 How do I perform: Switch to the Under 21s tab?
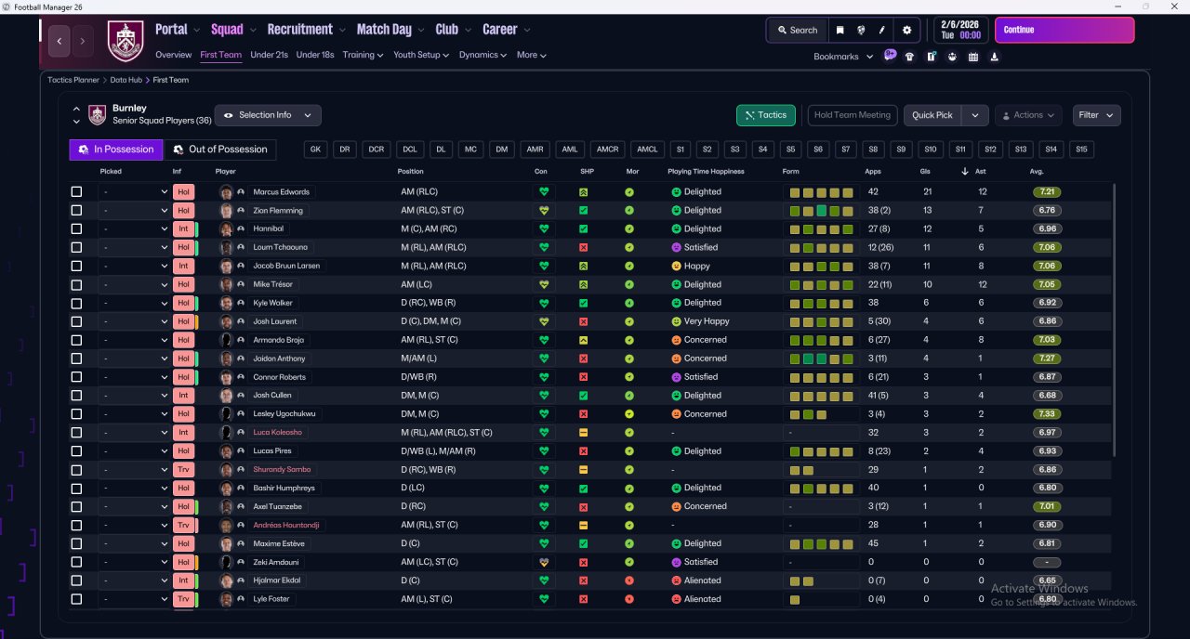click(x=269, y=55)
